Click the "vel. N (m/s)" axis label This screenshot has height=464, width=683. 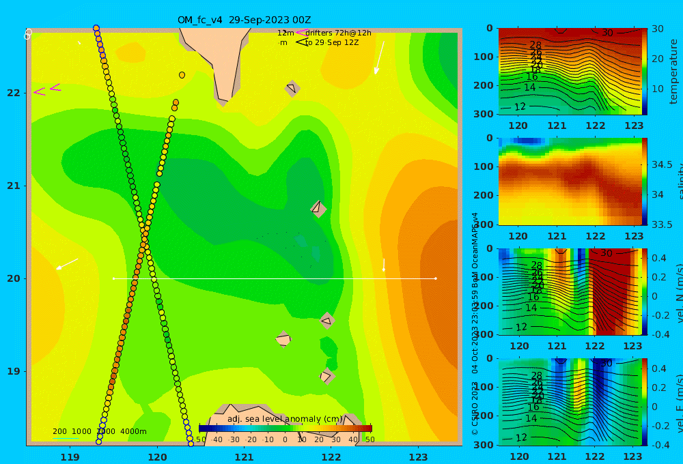[680, 293]
